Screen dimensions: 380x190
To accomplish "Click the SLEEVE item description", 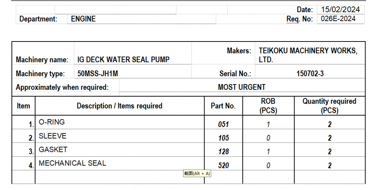I will [52, 136].
